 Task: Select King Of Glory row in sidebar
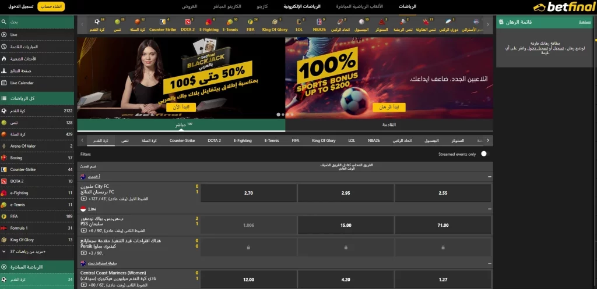click(37, 240)
